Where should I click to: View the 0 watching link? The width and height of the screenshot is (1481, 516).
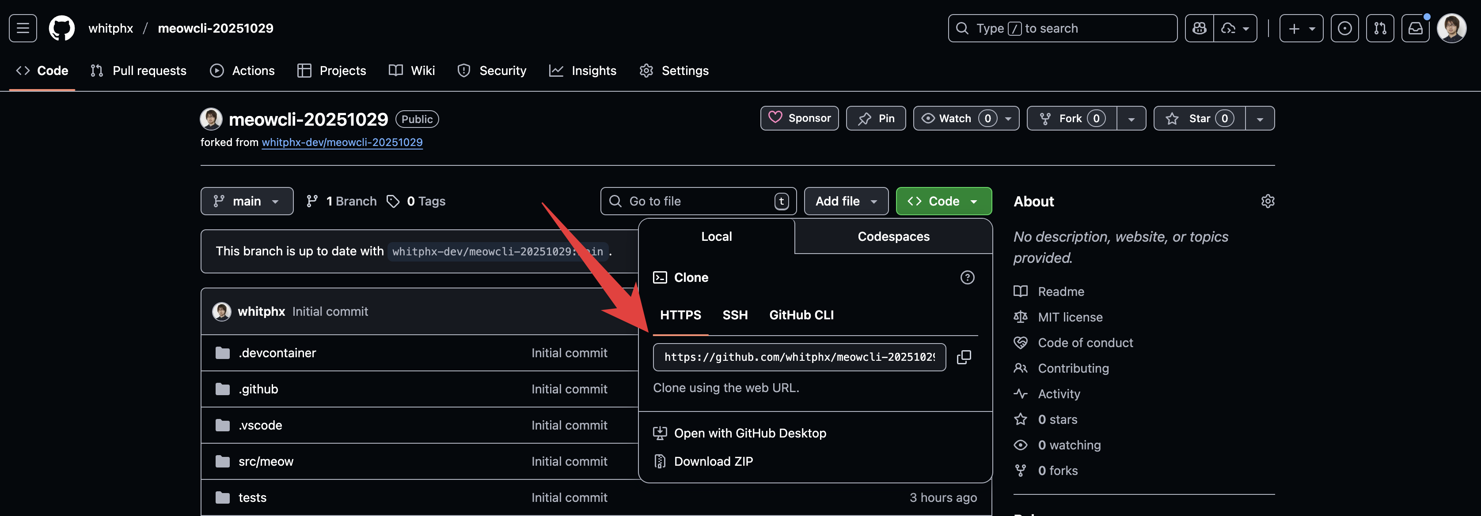1057,445
